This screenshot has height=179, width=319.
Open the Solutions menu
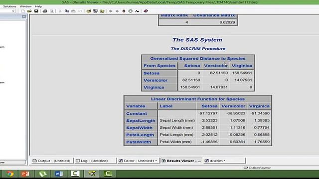(9, 6)
